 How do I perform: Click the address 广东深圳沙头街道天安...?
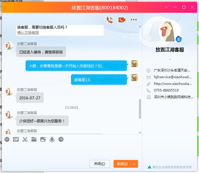click(x=172, y=70)
